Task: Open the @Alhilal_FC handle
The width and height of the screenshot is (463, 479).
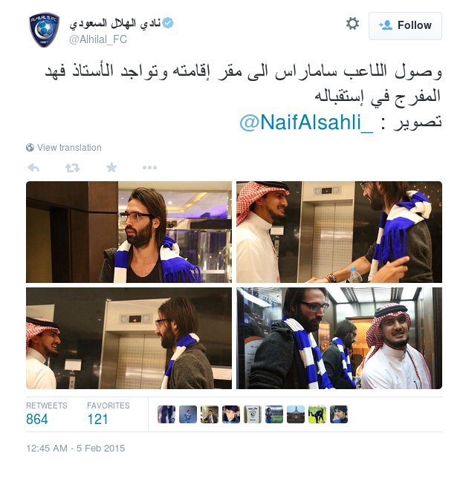Action: click(x=98, y=39)
